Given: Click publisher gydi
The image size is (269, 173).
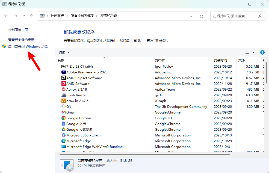Looking at the screenshot, I should pyautogui.click(x=158, y=95).
